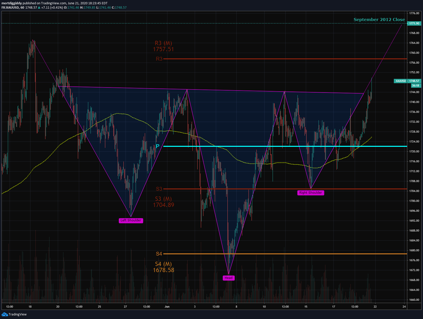This screenshot has width=423, height=319.
Task: Click the 1660.00 price axis tick
Action: [x=414, y=300]
